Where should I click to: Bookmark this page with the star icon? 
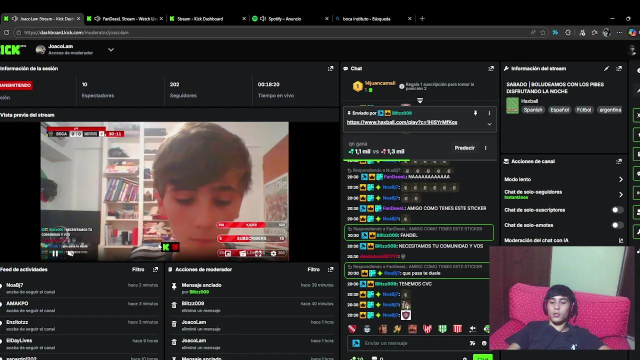click(x=543, y=32)
